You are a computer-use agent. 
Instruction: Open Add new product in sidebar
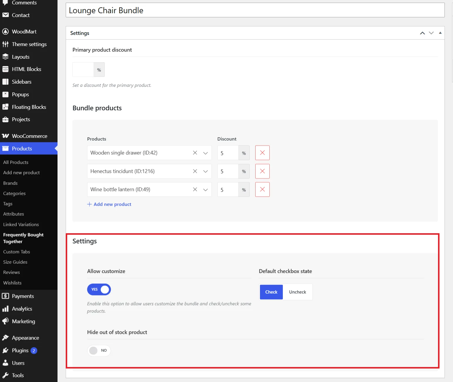click(21, 173)
